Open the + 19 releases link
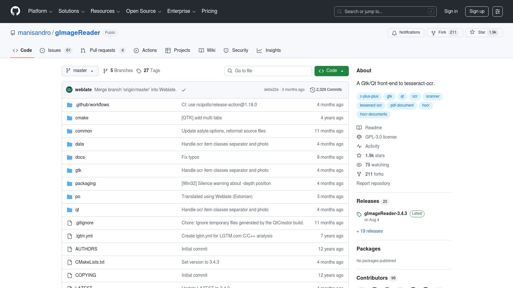 pyautogui.click(x=369, y=231)
